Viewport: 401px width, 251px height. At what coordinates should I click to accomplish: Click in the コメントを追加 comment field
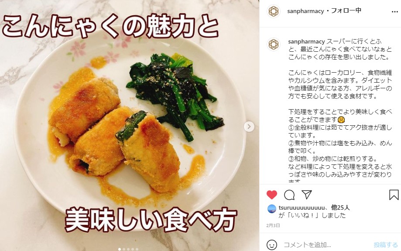[x=326, y=245]
